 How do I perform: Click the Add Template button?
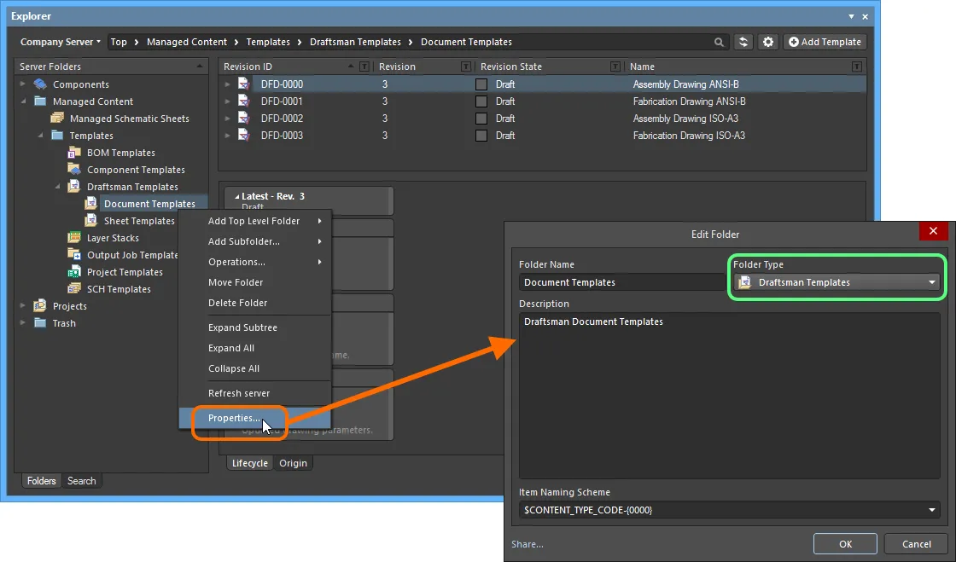click(825, 42)
